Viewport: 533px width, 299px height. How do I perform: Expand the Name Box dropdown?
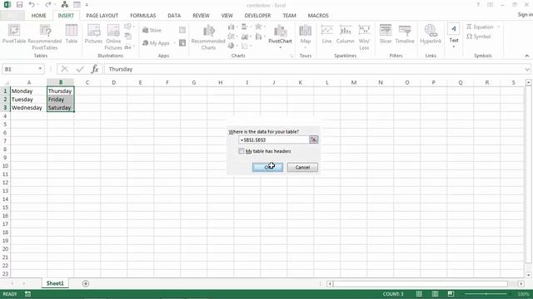point(40,69)
